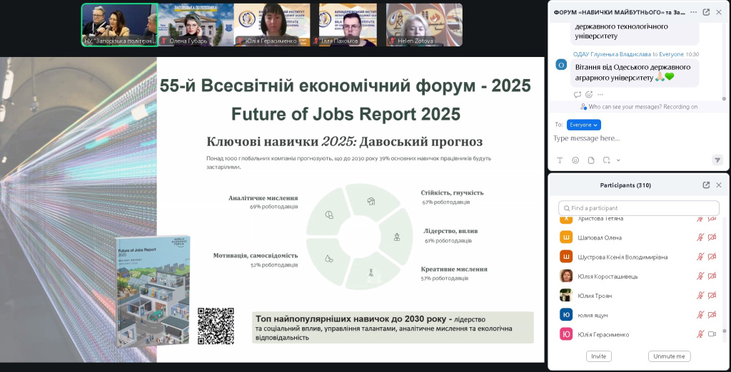
Task: Pop out the chat panel window
Action: click(x=706, y=12)
